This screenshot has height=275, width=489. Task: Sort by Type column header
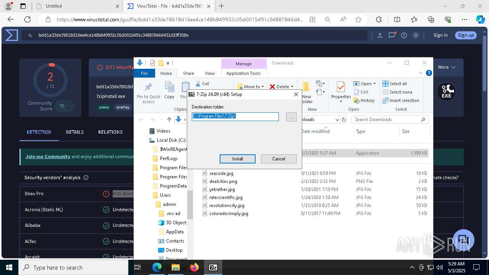[361, 131]
